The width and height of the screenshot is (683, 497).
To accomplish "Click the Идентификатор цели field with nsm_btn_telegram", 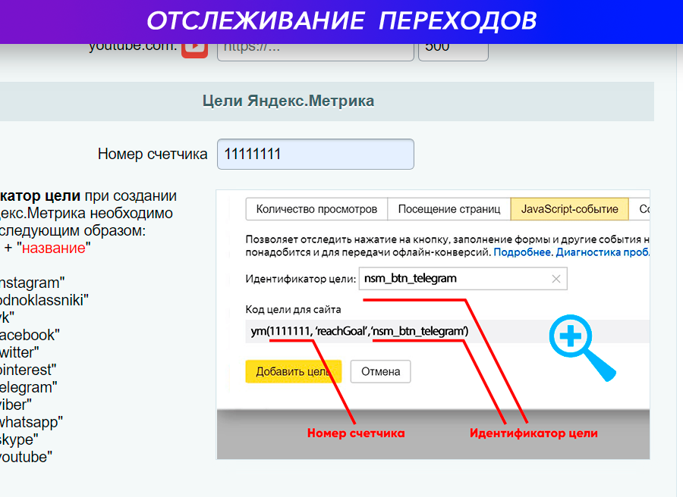I will click(x=453, y=279).
